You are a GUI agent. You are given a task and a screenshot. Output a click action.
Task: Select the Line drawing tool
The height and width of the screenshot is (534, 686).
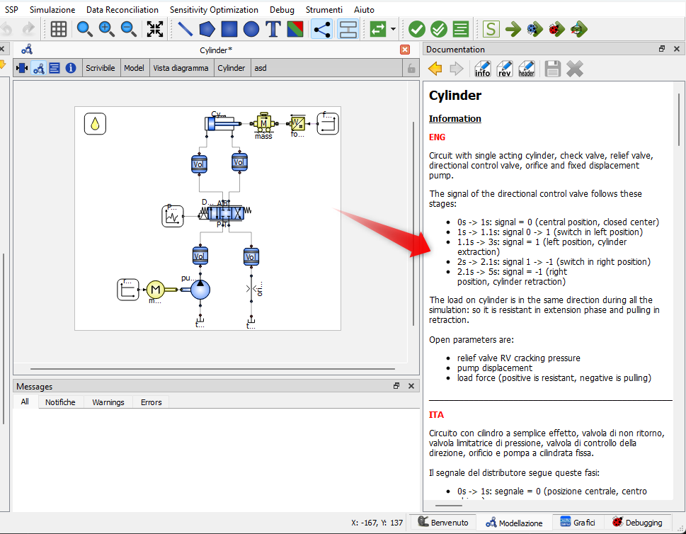(185, 29)
